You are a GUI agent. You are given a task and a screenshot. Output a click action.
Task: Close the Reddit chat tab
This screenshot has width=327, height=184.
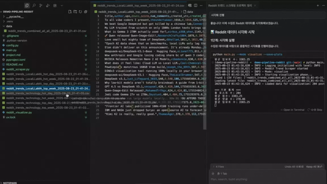(255, 5)
